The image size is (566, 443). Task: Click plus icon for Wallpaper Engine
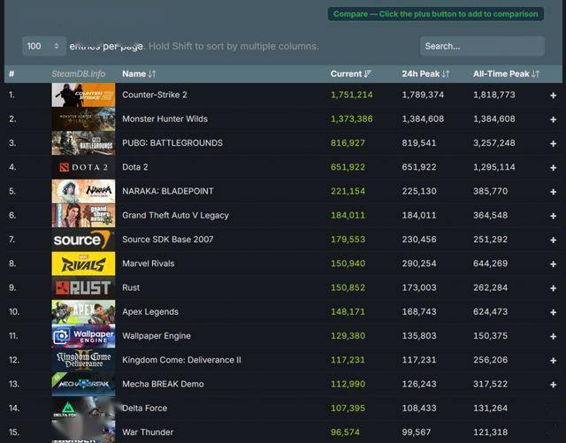553,336
